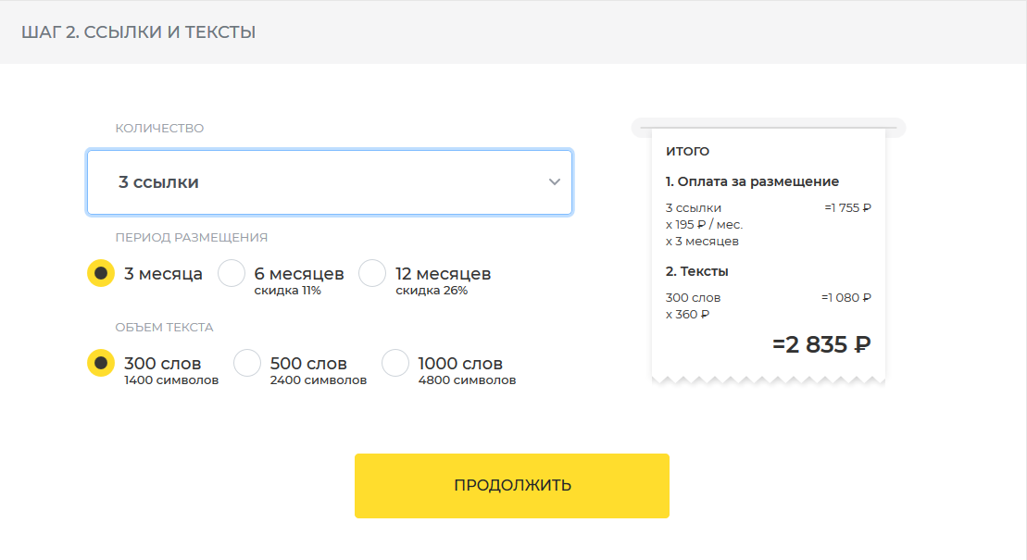This screenshot has height=560, width=1027.
Task: Choose the 500 слов text volume
Action: click(247, 364)
